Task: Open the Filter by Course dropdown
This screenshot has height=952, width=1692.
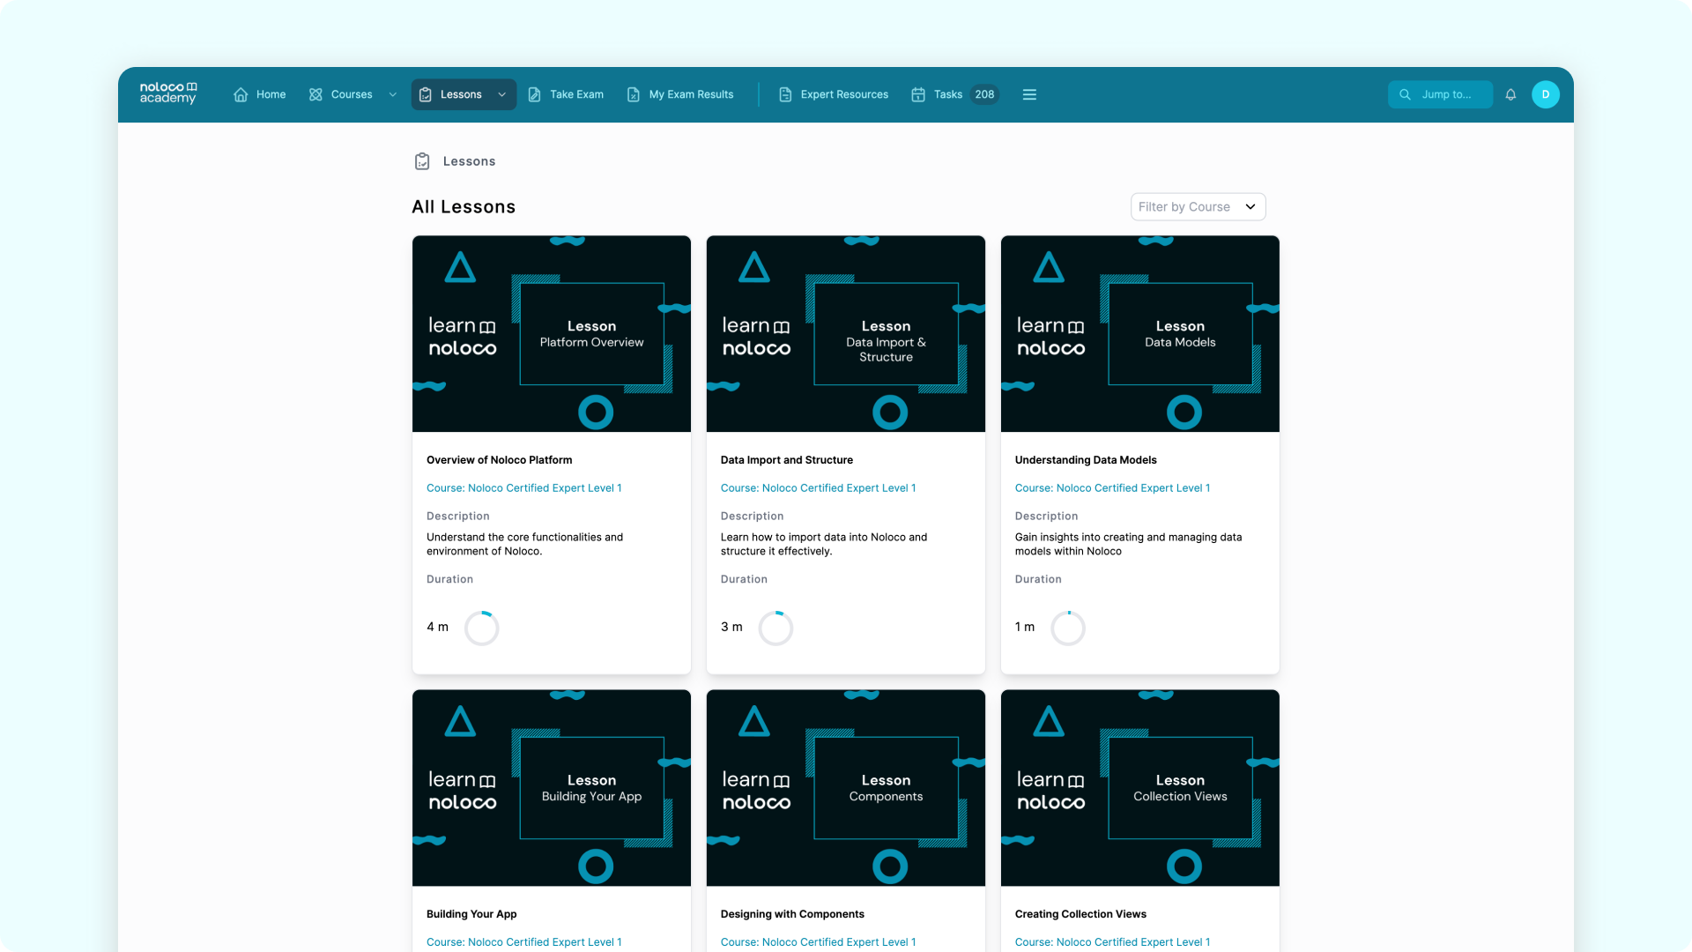Action: 1198,206
